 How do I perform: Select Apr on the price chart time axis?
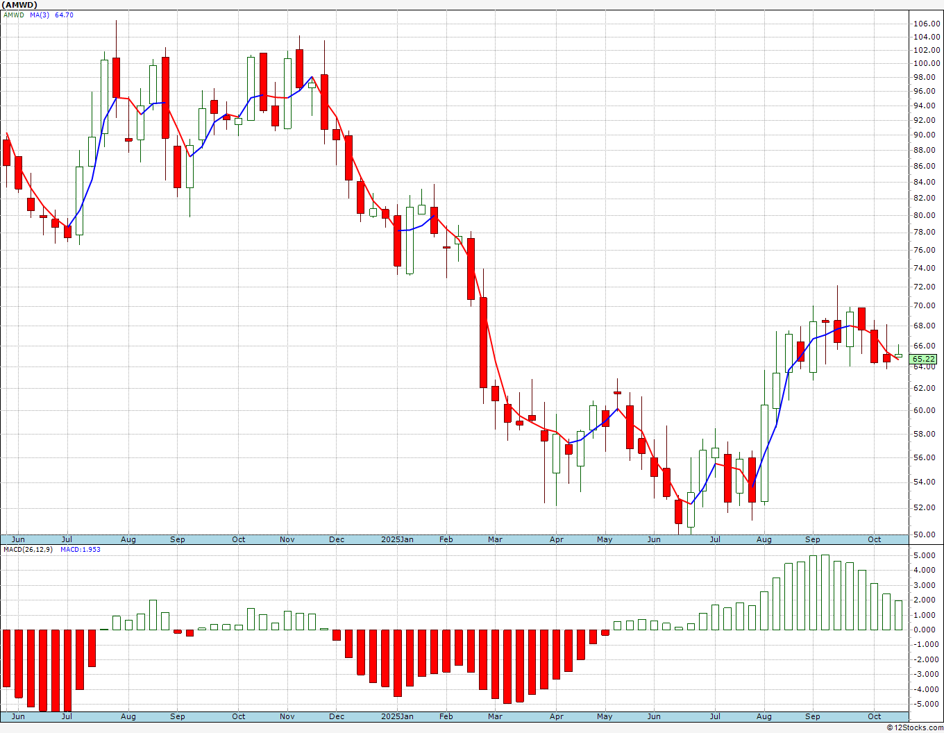(557, 539)
